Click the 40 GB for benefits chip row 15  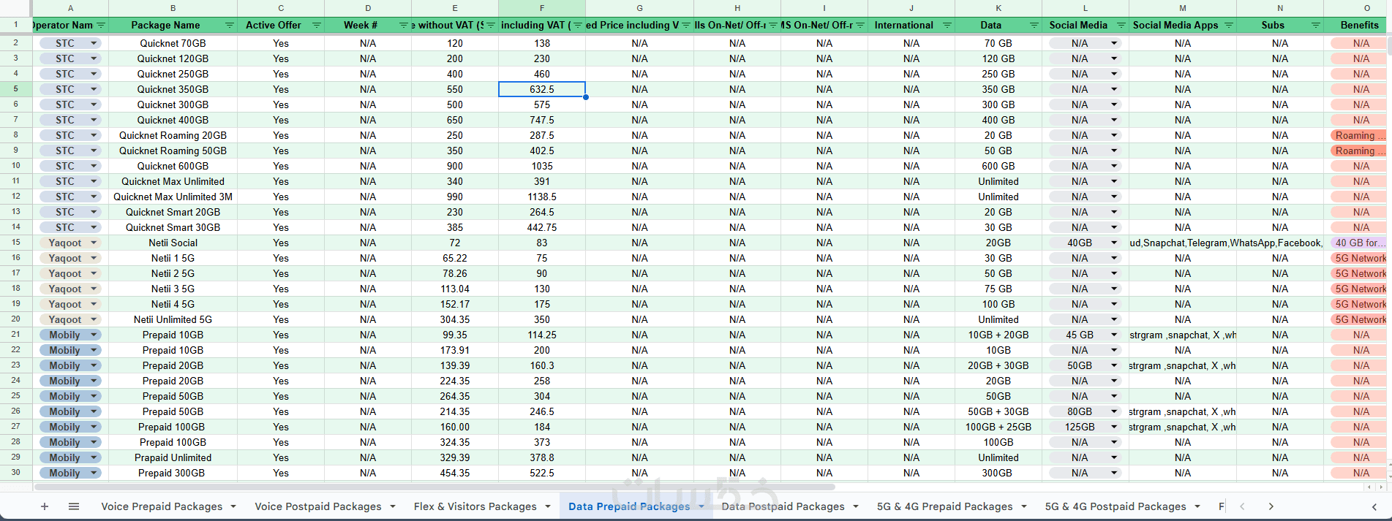click(1358, 243)
